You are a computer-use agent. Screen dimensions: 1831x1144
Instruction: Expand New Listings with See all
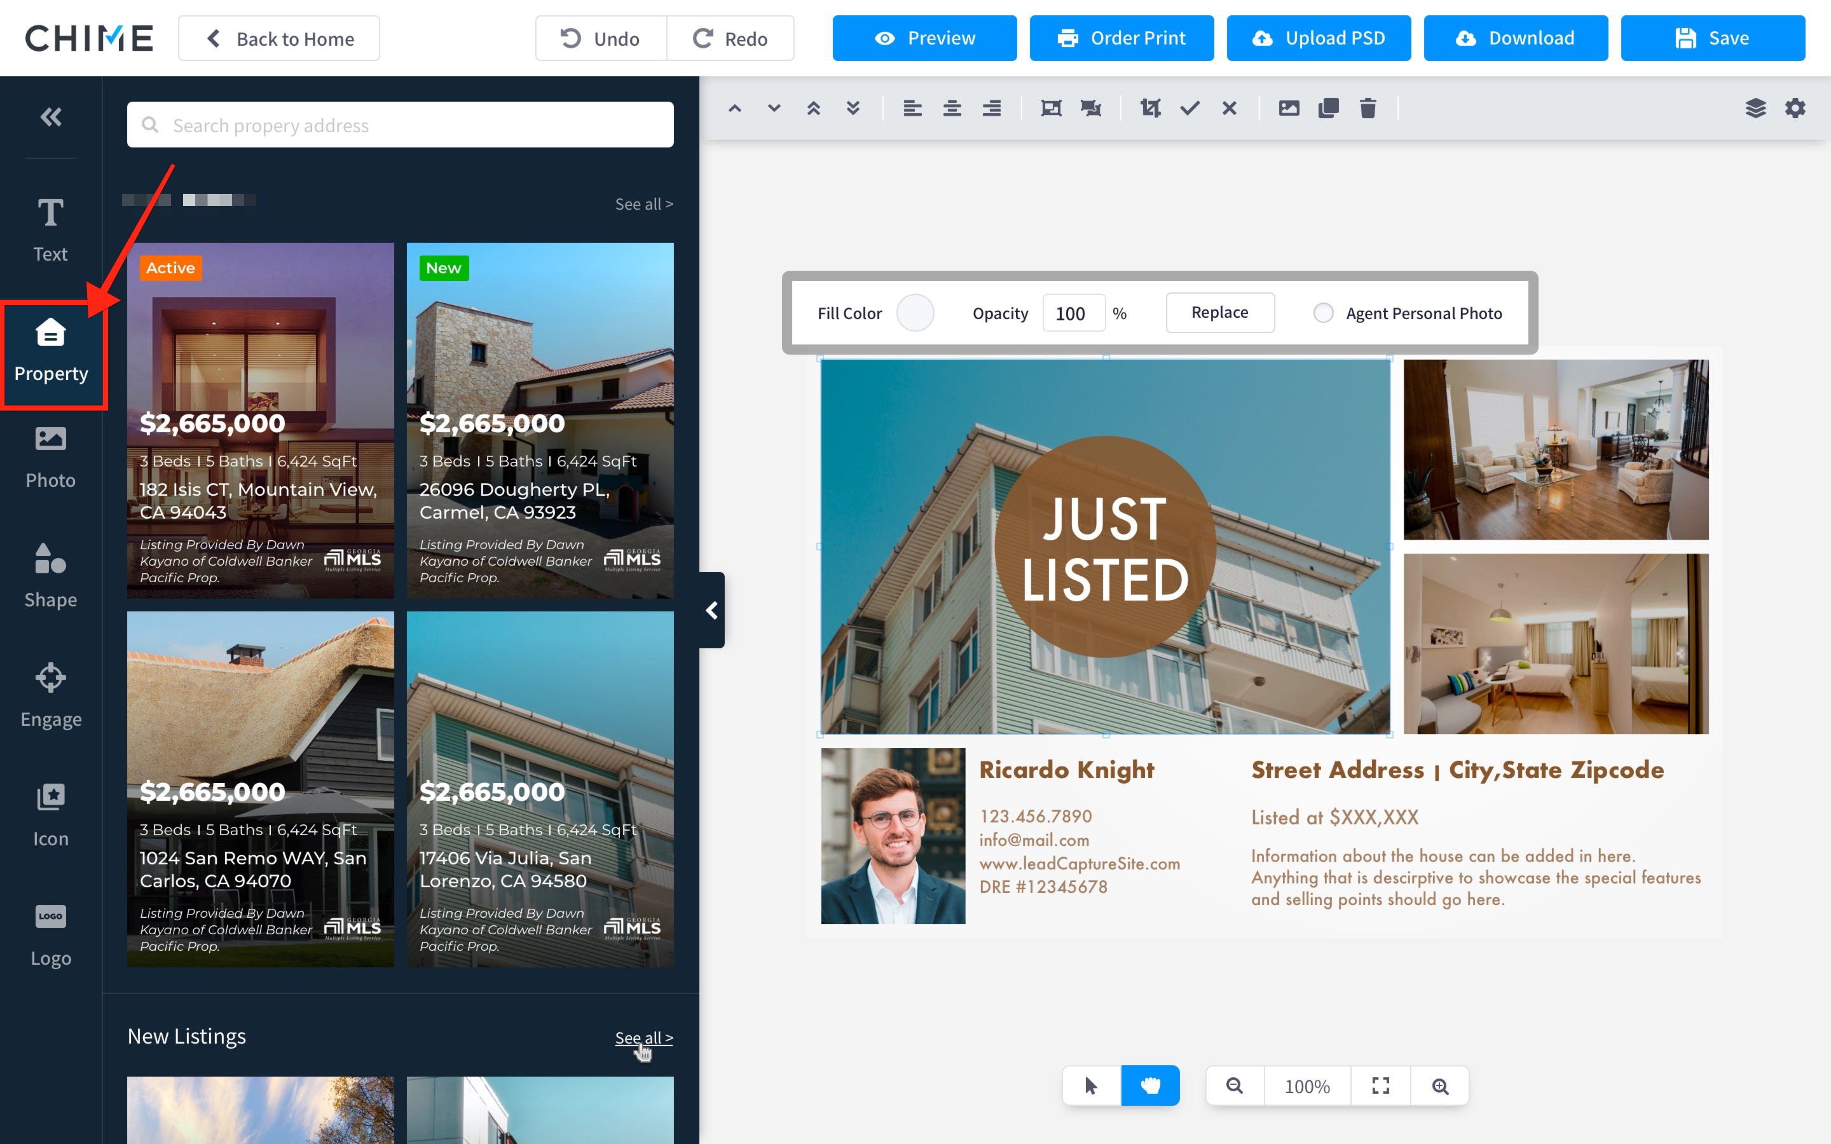coord(643,1037)
